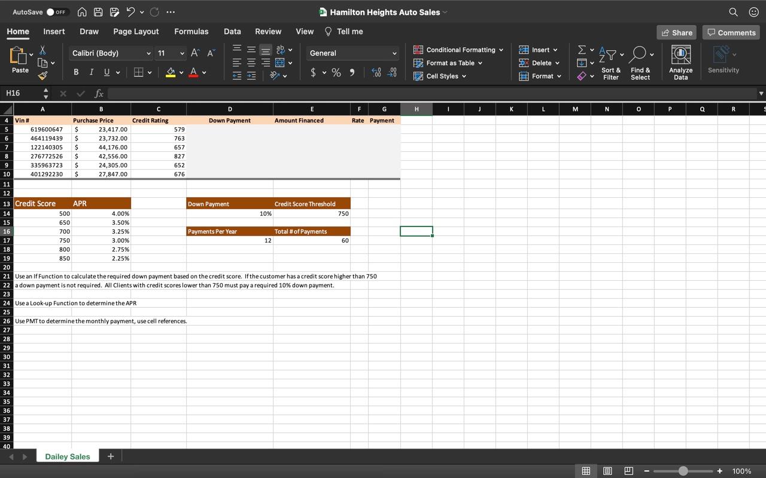Expand the Fill Color dropdown arrow
This screenshot has height=478, width=766.
181,72
